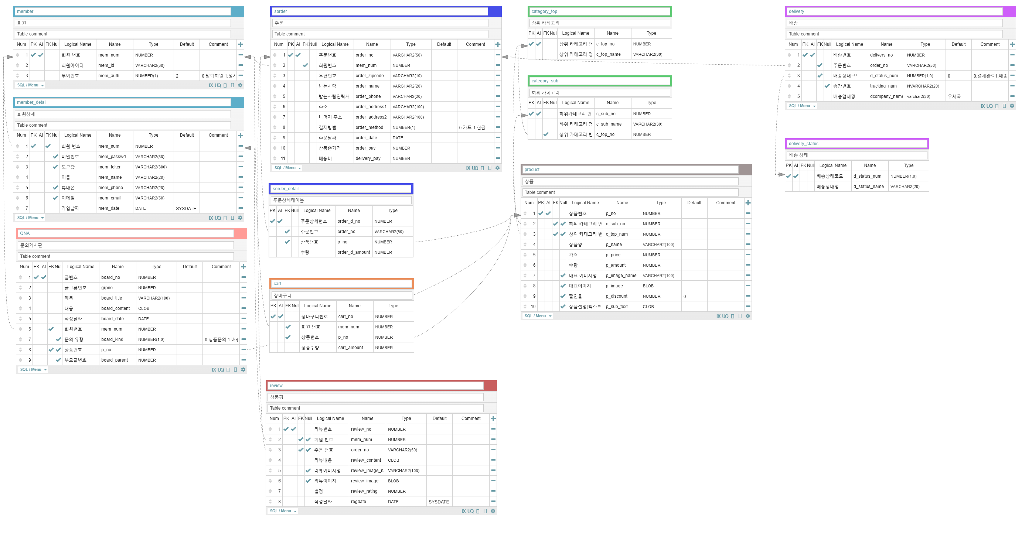The image size is (1032, 540).
Task: Add a column to the member table
Action: pyautogui.click(x=241, y=44)
